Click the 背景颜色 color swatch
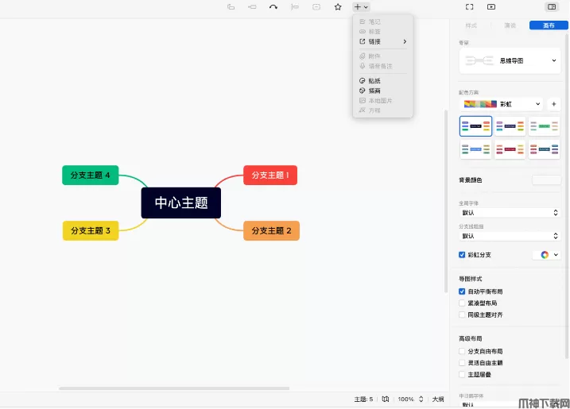The width and height of the screenshot is (570, 409). point(546,180)
